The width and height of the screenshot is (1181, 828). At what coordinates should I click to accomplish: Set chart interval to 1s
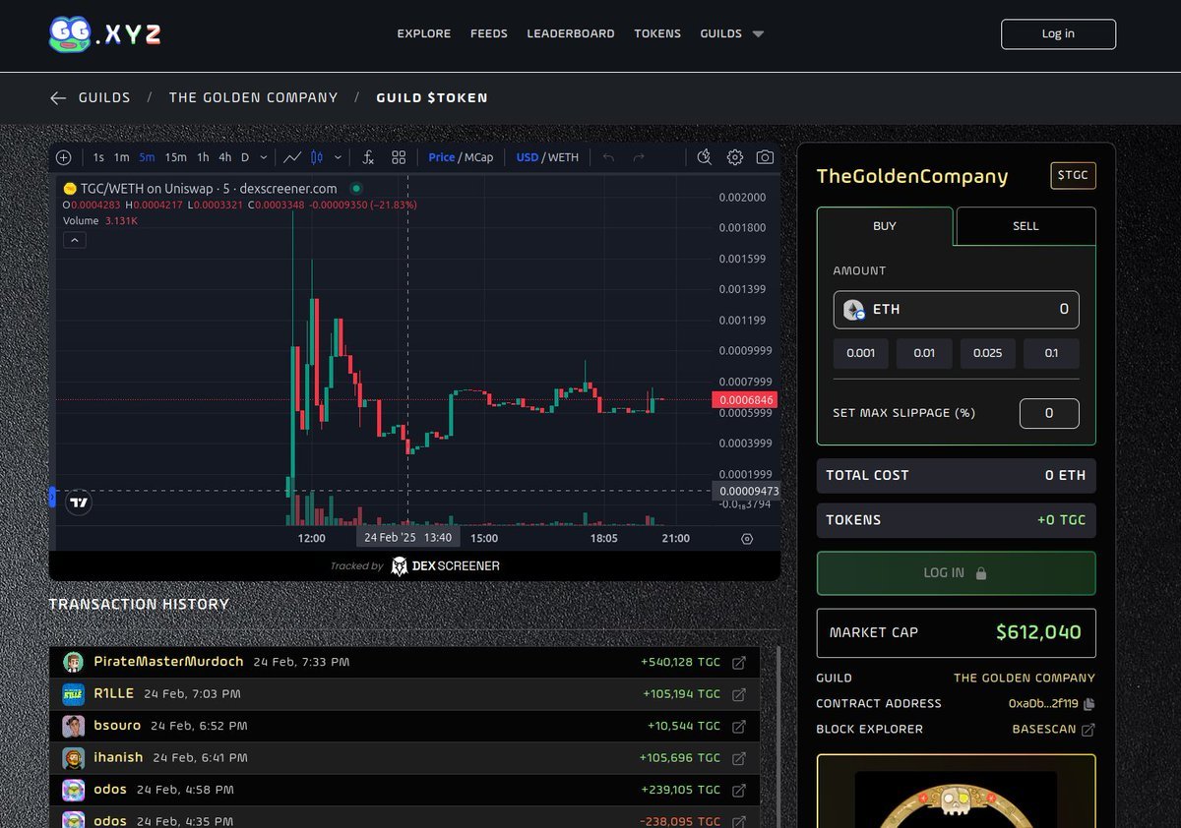point(98,157)
